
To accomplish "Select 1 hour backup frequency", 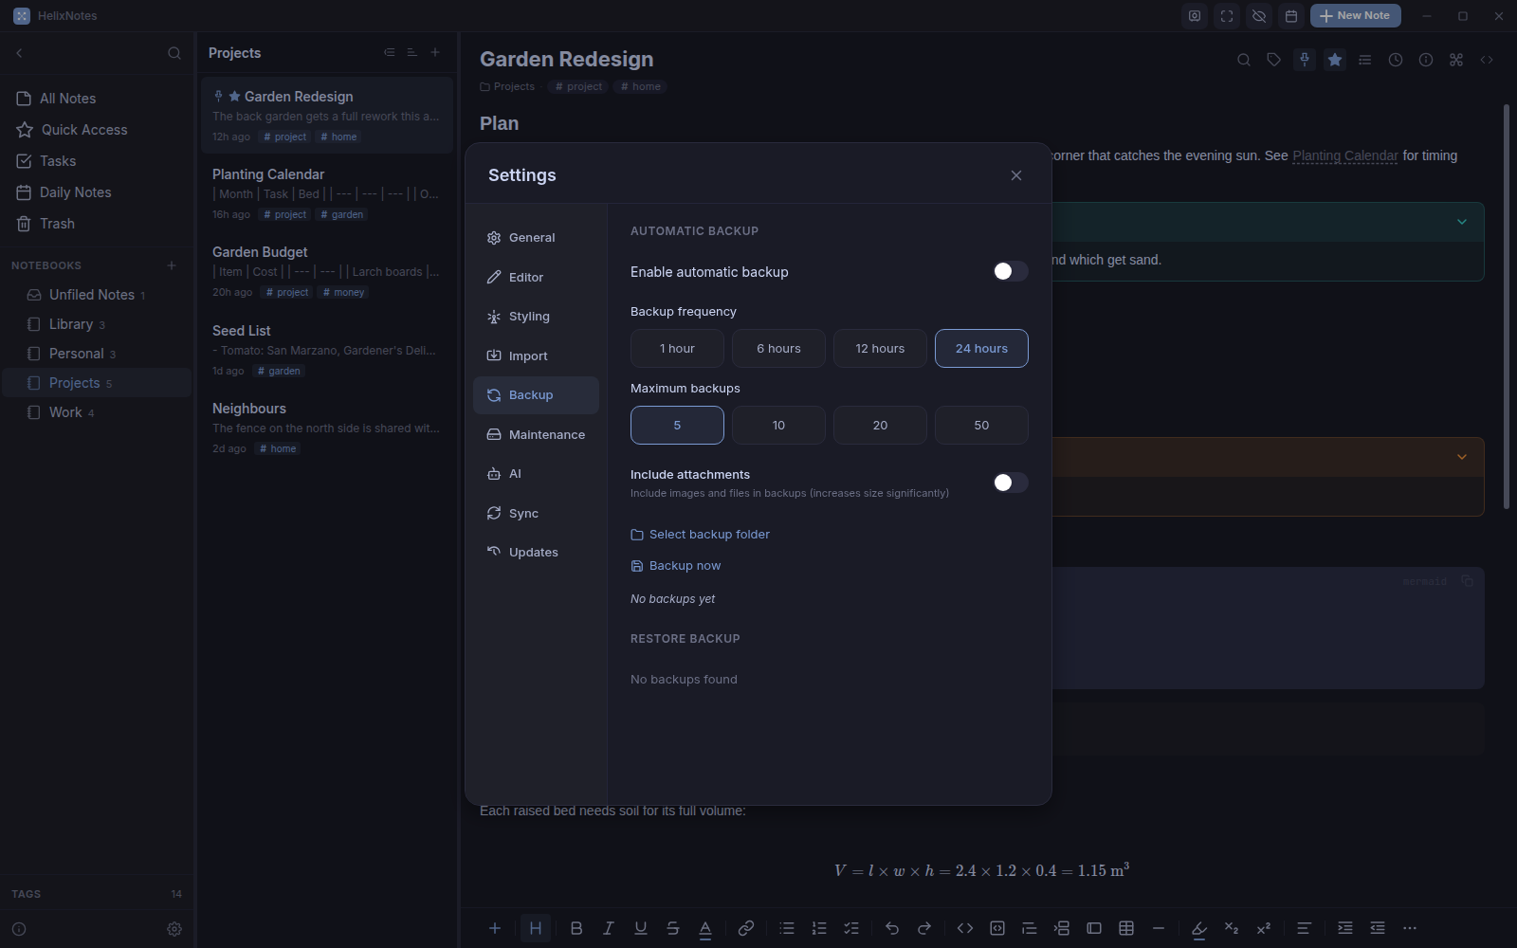I will (x=677, y=348).
